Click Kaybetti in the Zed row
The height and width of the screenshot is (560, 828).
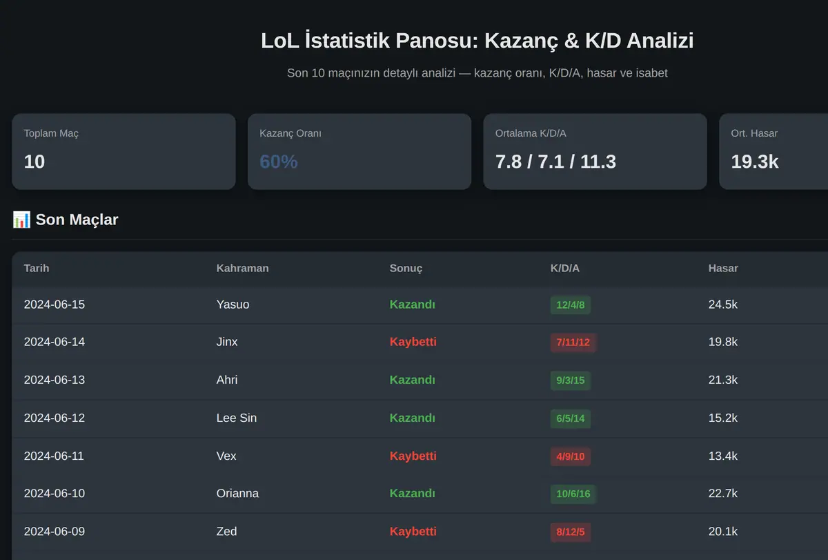[x=413, y=531]
